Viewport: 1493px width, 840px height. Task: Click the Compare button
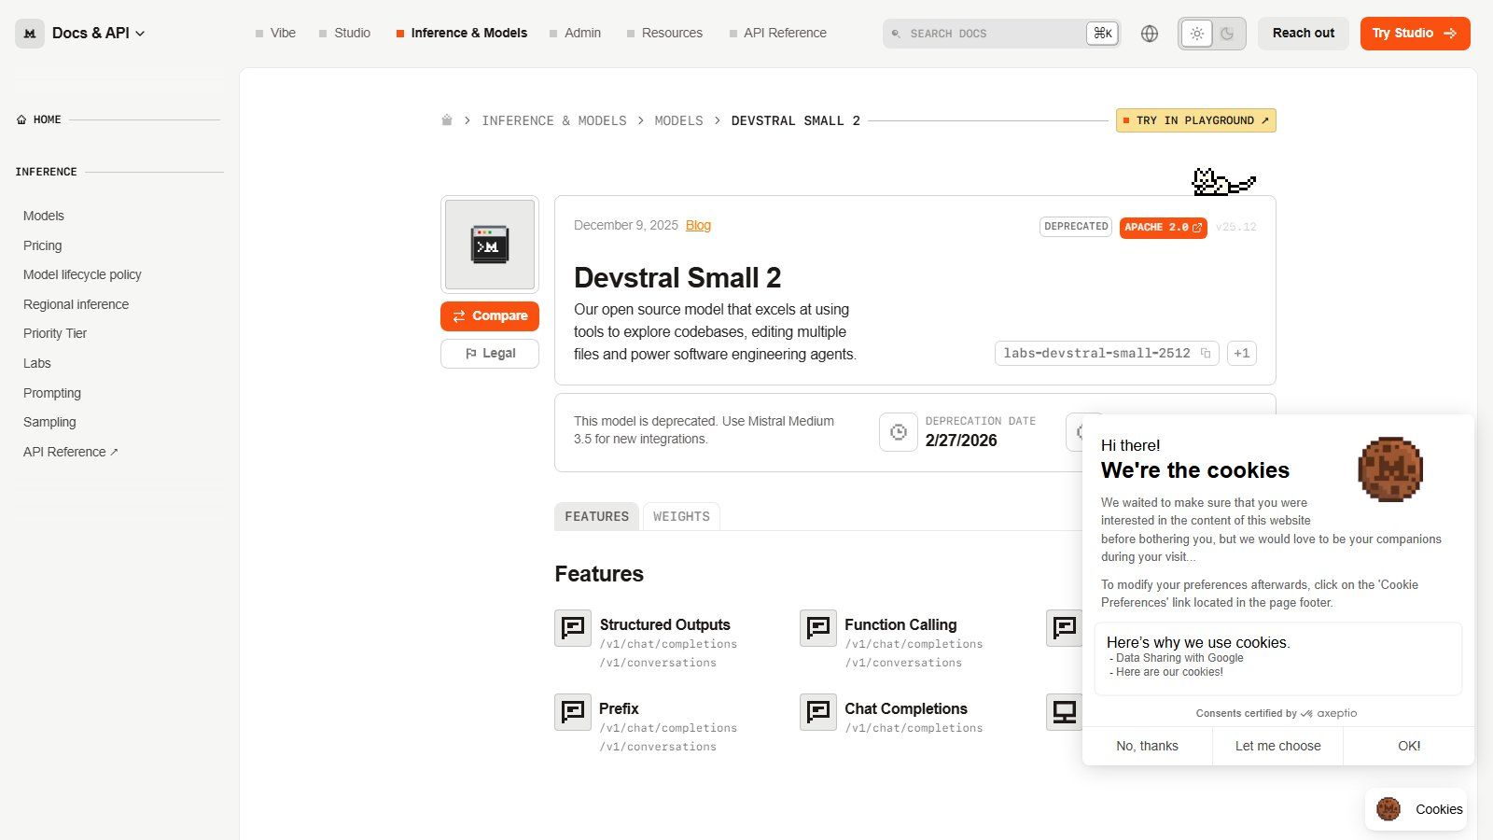(x=490, y=315)
